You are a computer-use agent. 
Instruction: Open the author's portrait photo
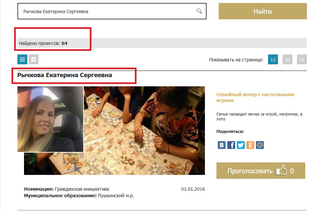coord(50,119)
